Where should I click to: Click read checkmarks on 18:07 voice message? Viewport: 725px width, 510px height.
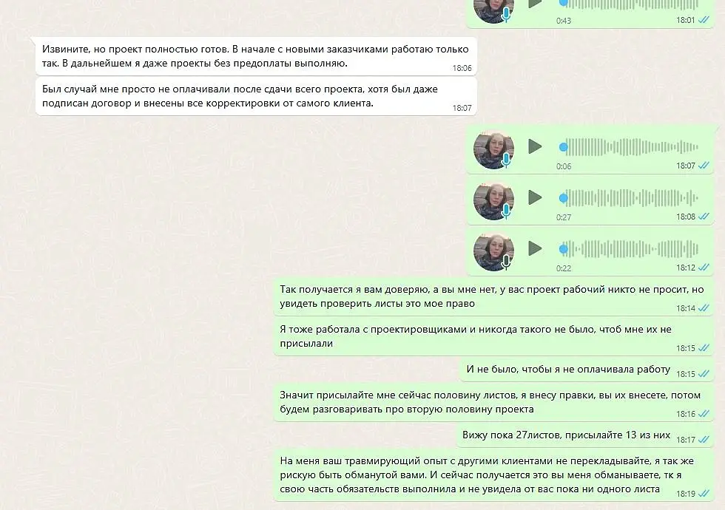(704, 166)
